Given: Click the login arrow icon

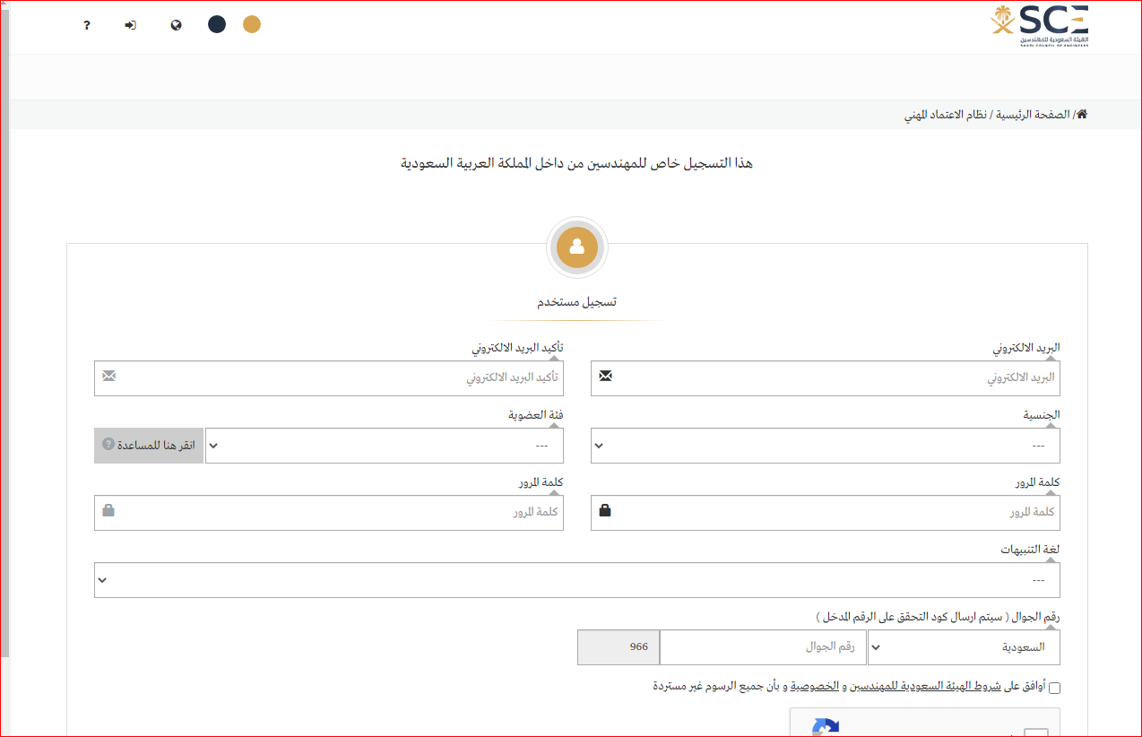Looking at the screenshot, I should [x=131, y=25].
